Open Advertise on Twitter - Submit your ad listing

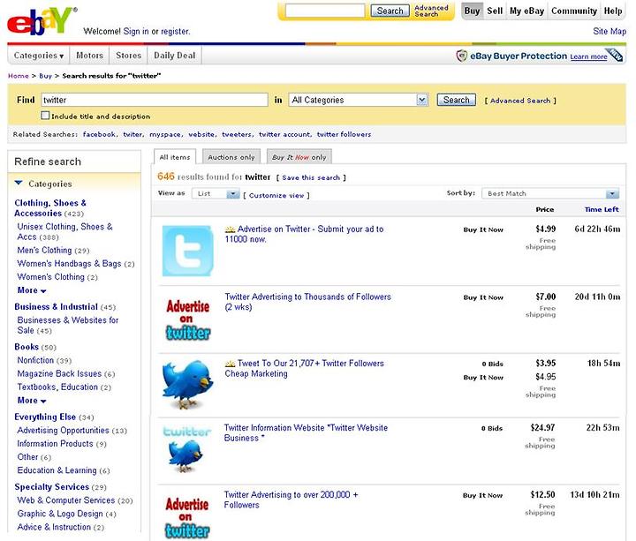tap(304, 234)
